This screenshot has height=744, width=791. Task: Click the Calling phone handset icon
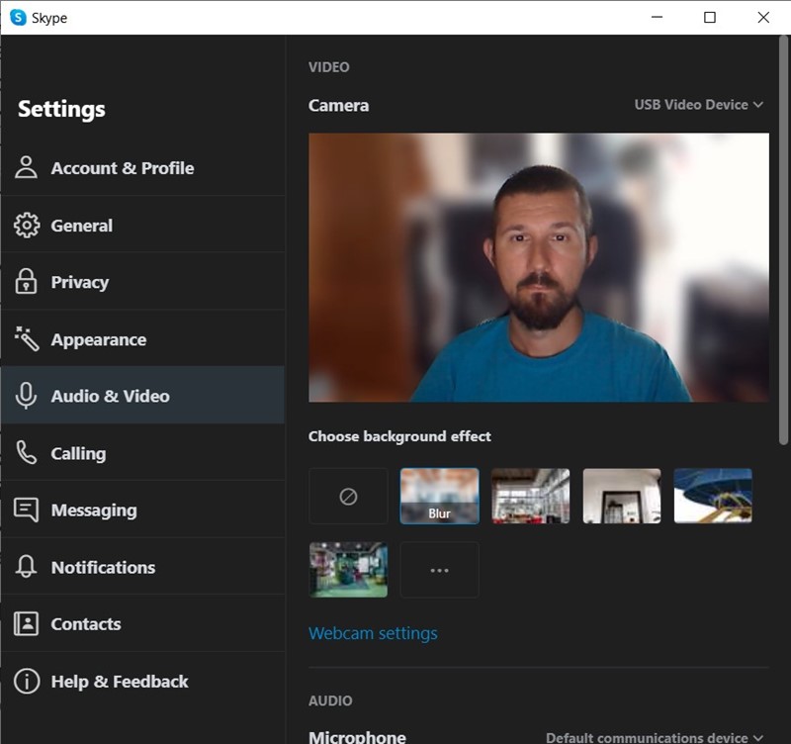click(27, 453)
